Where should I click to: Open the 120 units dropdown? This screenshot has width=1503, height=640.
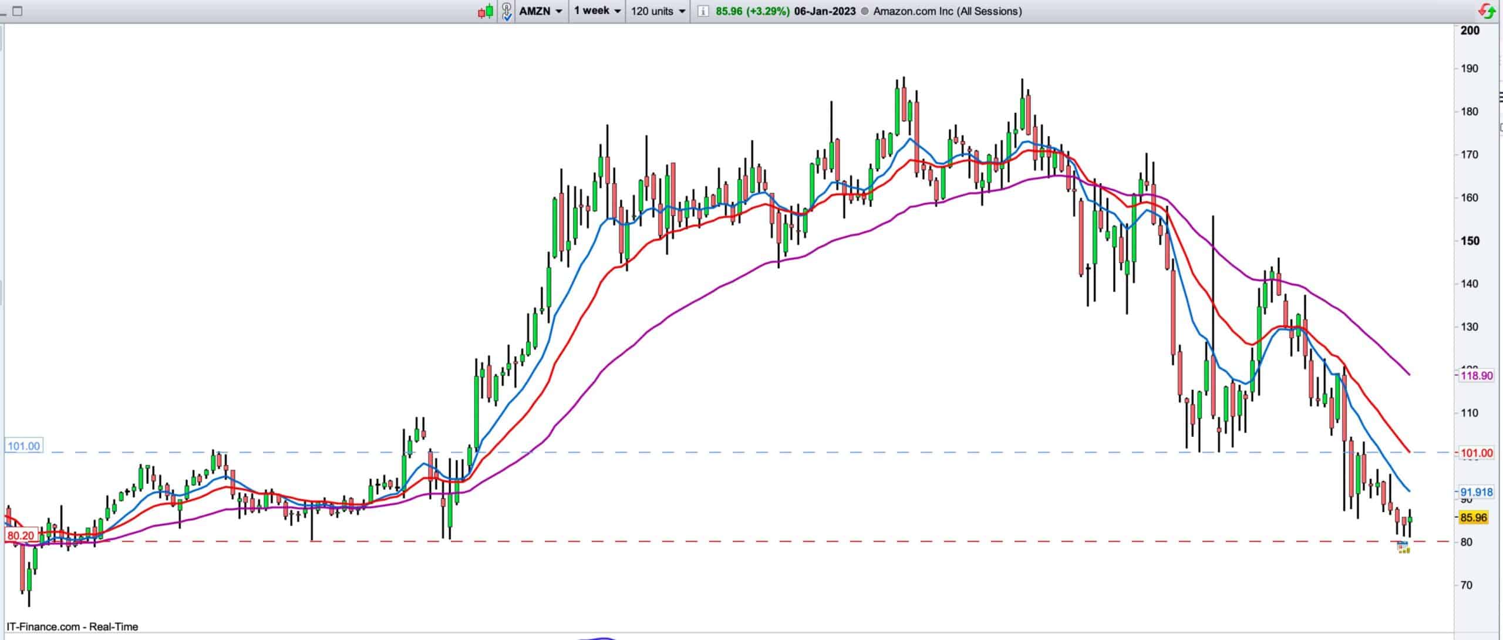click(x=658, y=11)
